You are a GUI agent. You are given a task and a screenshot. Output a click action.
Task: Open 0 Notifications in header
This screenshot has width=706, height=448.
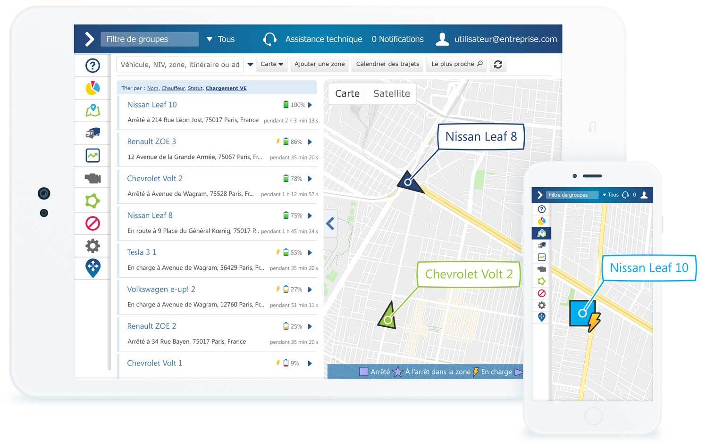point(397,39)
